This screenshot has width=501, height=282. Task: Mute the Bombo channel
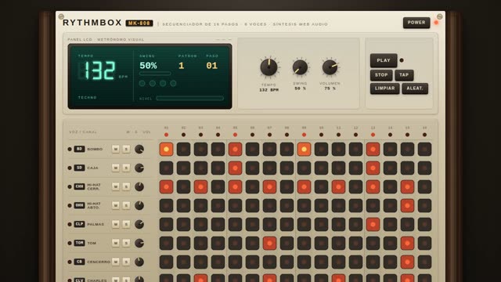pyautogui.click(x=116, y=149)
